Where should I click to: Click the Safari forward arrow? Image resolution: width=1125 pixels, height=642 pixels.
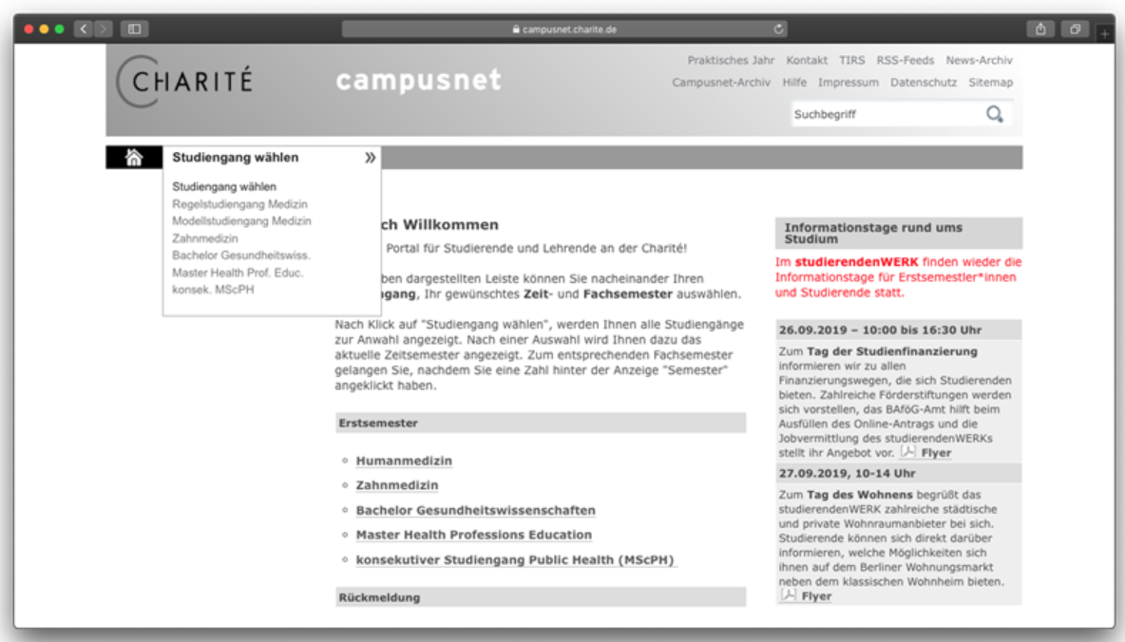pos(104,28)
